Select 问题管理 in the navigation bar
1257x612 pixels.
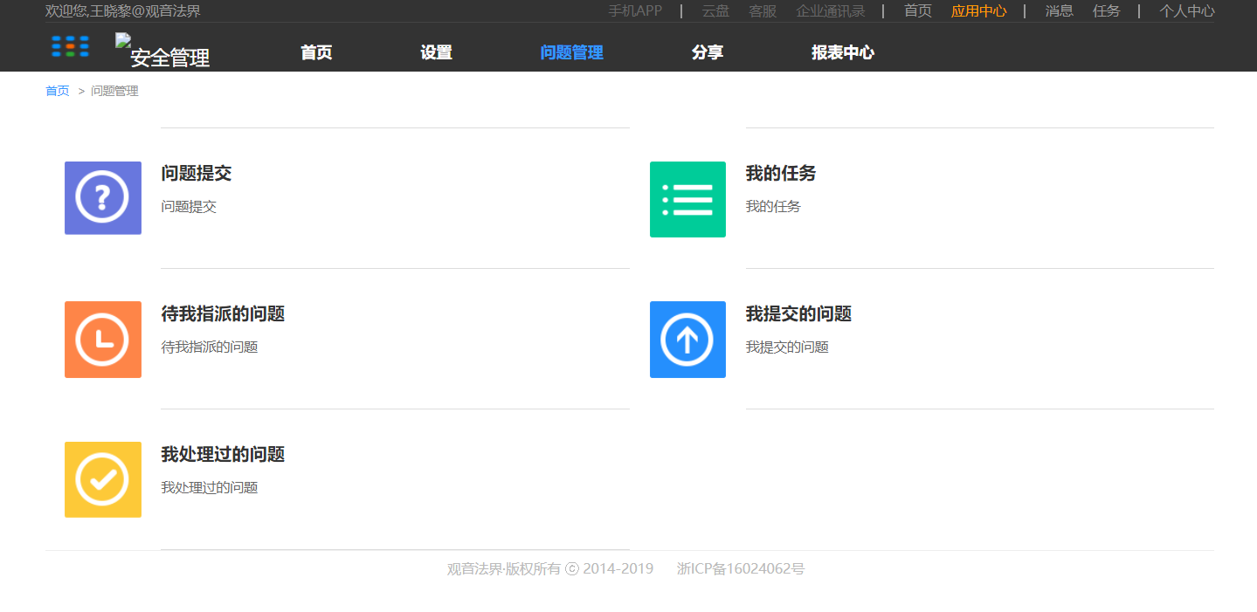(x=572, y=52)
